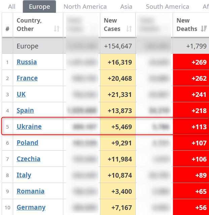
Task: Click the Ukraine country link
Action: tap(29, 127)
